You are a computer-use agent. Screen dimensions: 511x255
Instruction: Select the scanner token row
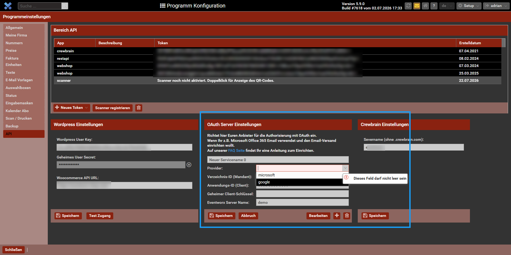(x=278, y=80)
